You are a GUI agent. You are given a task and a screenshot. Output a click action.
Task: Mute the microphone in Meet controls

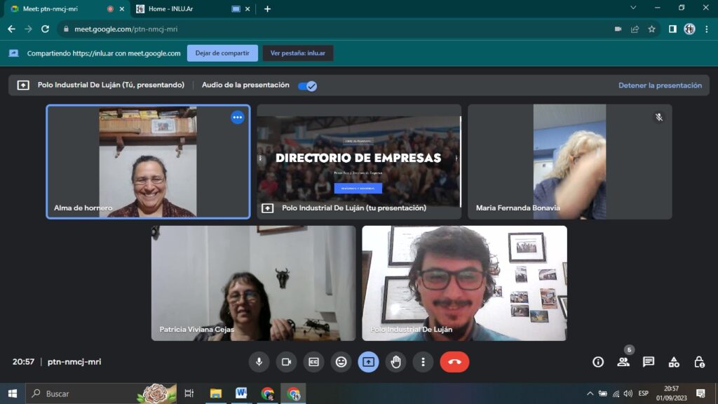click(259, 362)
